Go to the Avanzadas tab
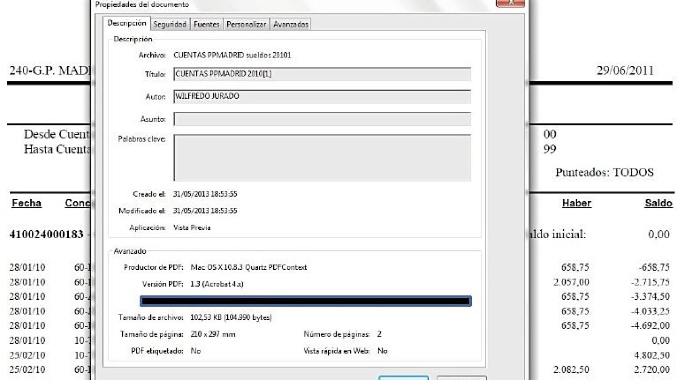Image resolution: width=677 pixels, height=380 pixels. (291, 24)
